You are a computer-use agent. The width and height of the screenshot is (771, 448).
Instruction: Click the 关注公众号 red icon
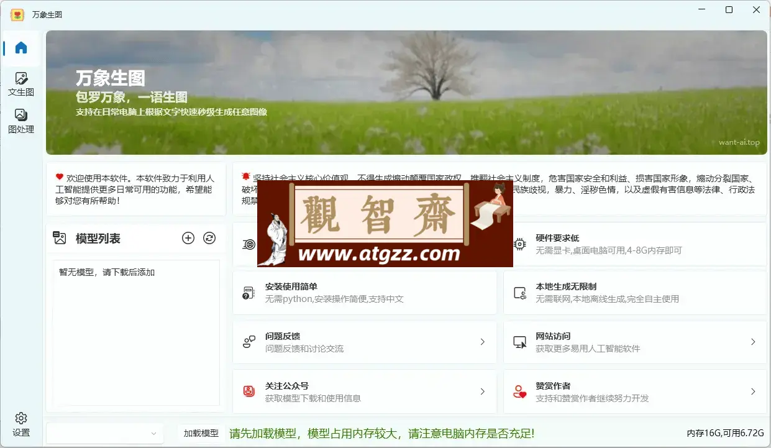click(249, 391)
